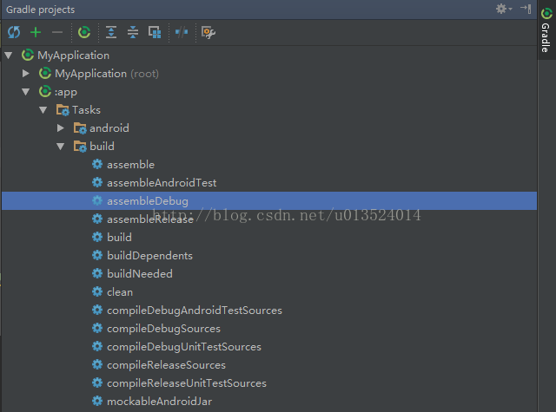Expand all tree nodes

pyautogui.click(x=111, y=32)
